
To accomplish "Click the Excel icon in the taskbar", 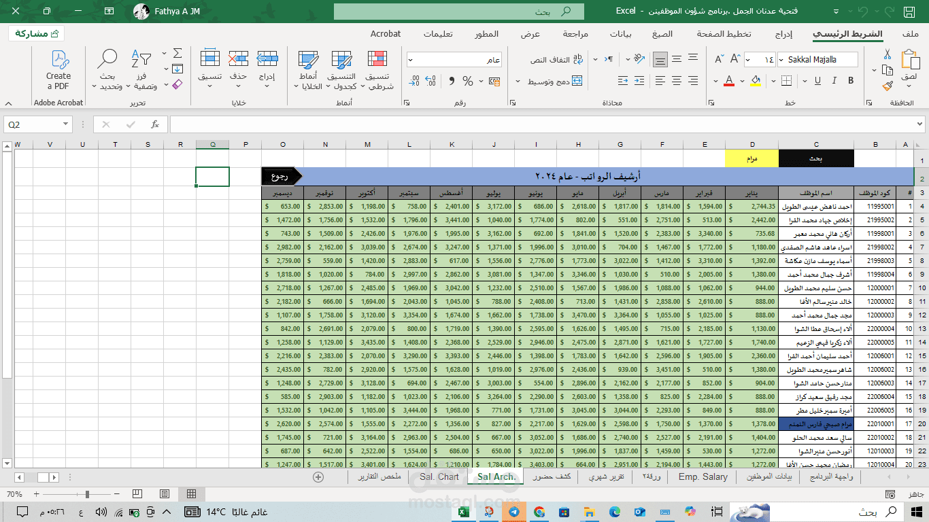I will (x=464, y=511).
